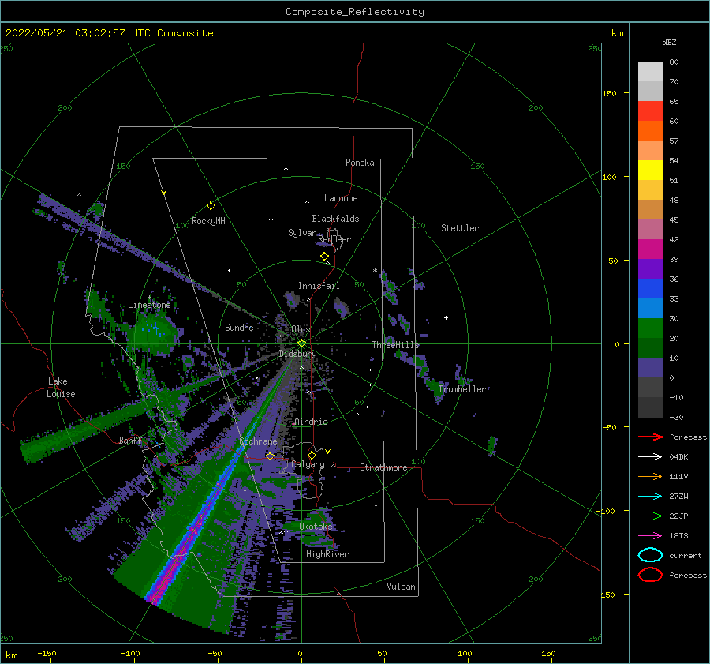Select the yellow swatch below 54 dBZ
The height and width of the screenshot is (664, 710).
650,170
